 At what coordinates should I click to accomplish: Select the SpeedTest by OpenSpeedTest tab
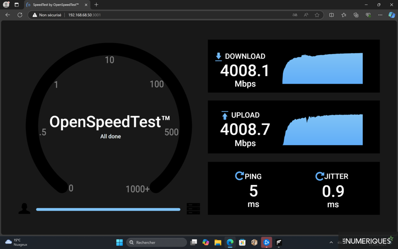[x=56, y=5]
